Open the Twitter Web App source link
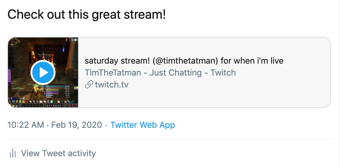 click(143, 125)
